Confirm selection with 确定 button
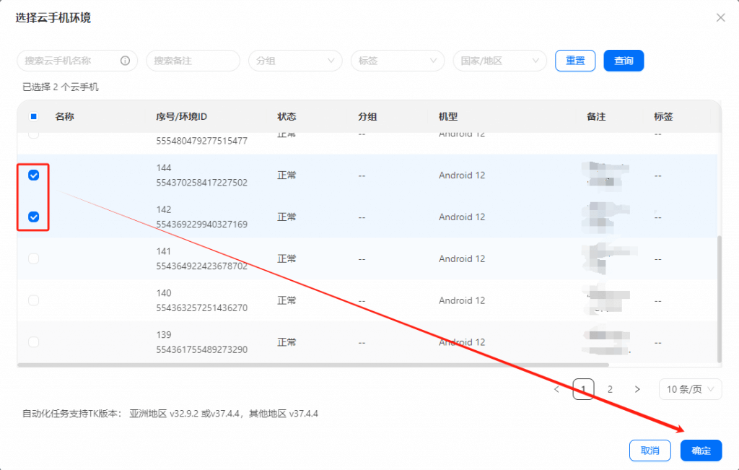739x470 pixels. pyautogui.click(x=701, y=451)
